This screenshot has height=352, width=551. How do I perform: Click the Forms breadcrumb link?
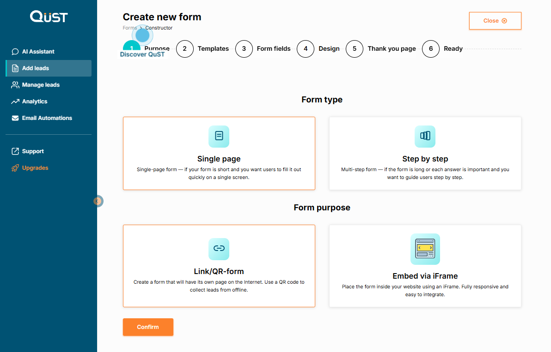point(129,28)
